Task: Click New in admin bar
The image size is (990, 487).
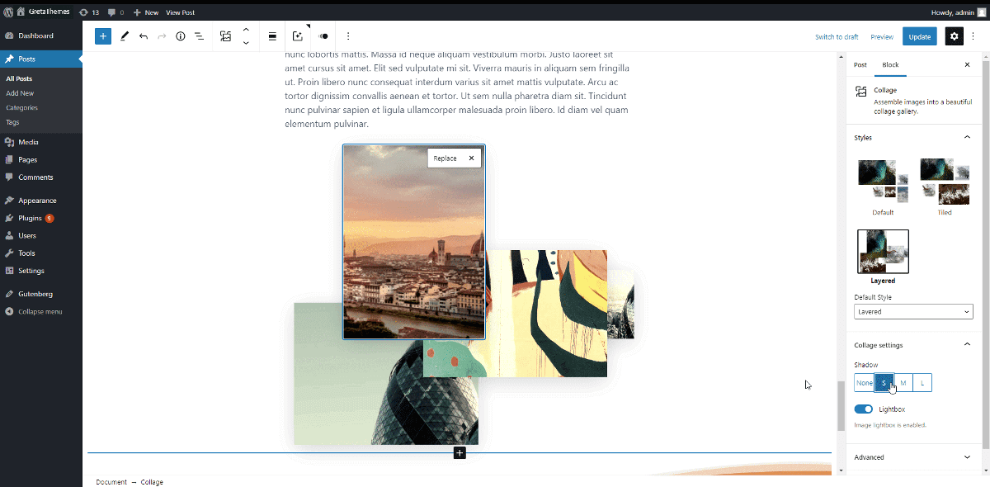Action: (145, 12)
